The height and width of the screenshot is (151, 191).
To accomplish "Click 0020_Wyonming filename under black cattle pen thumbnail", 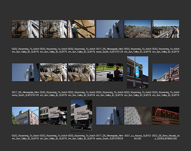I will pyautogui.click(x=53, y=94).
